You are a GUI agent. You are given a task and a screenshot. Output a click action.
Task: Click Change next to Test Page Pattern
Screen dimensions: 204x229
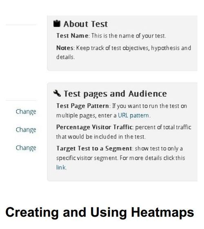pos(26,112)
